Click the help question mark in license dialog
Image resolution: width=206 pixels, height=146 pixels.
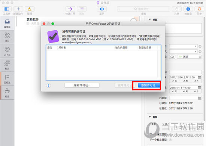pyautogui.click(x=48, y=86)
